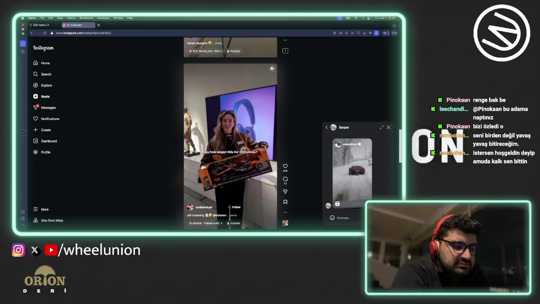Save the reel with bookmark icon
Viewport: 540px width, 304px height.
285,202
